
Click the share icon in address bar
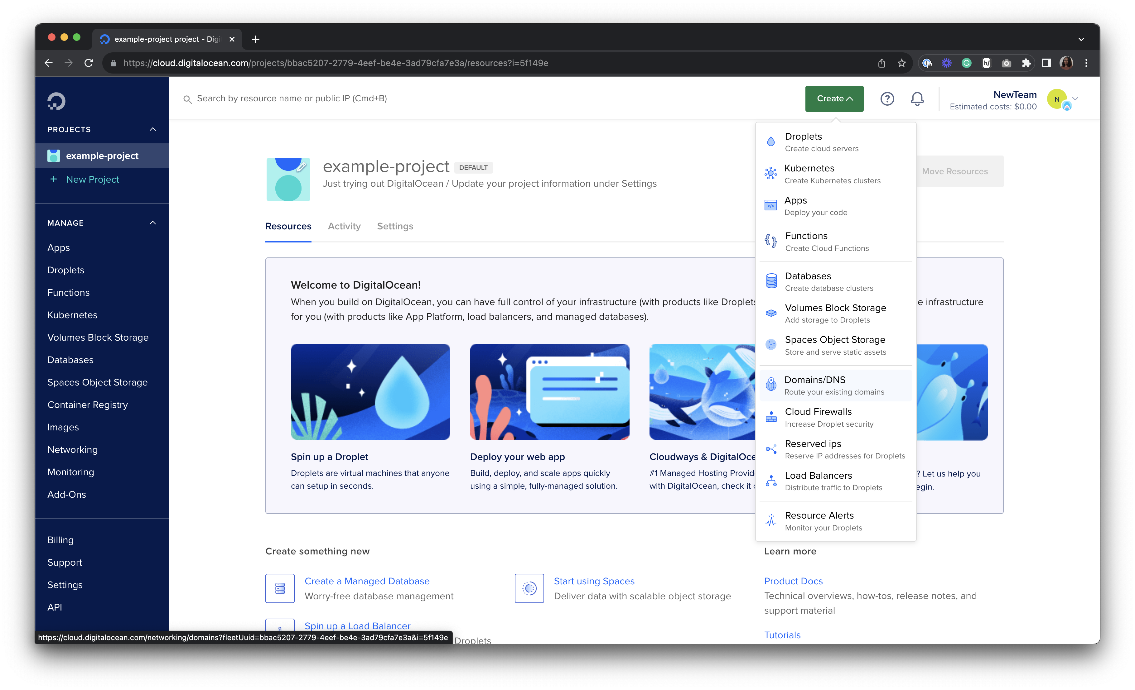pos(881,63)
